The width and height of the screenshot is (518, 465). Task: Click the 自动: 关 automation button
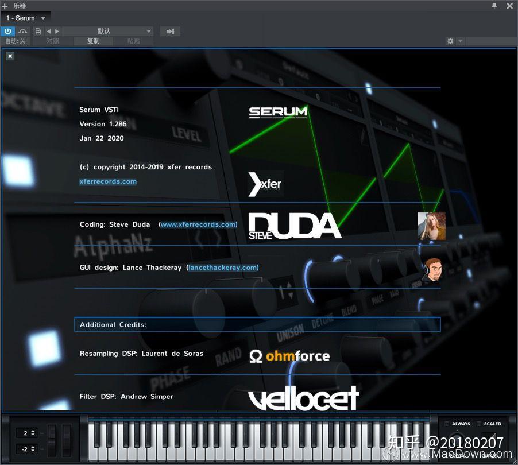15,41
